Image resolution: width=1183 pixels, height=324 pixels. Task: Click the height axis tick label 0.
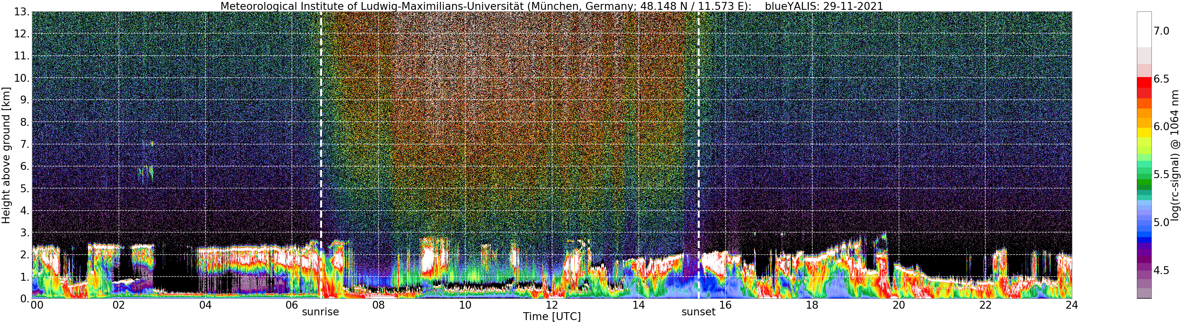[x=25, y=299]
